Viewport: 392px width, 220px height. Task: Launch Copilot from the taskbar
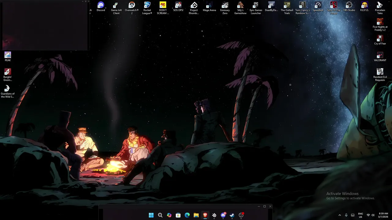point(169,215)
